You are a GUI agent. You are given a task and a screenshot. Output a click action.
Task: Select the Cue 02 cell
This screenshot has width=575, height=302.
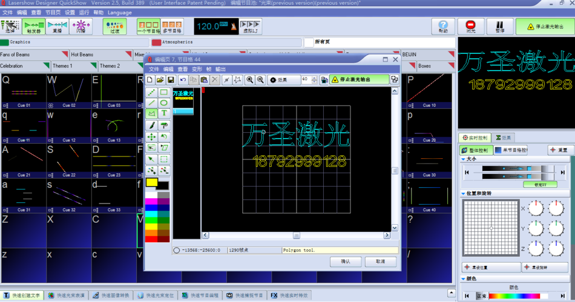click(68, 91)
